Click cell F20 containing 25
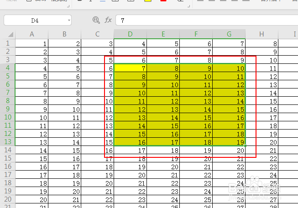 tap(196, 199)
